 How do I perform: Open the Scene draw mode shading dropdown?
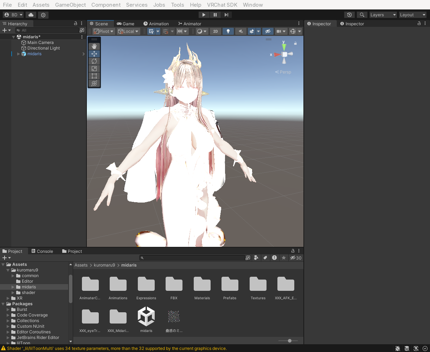[202, 31]
